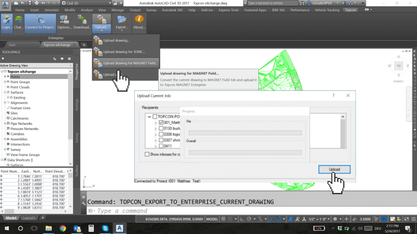Open the Export tool
The width and height of the screenshot is (417, 234).
(122, 22)
